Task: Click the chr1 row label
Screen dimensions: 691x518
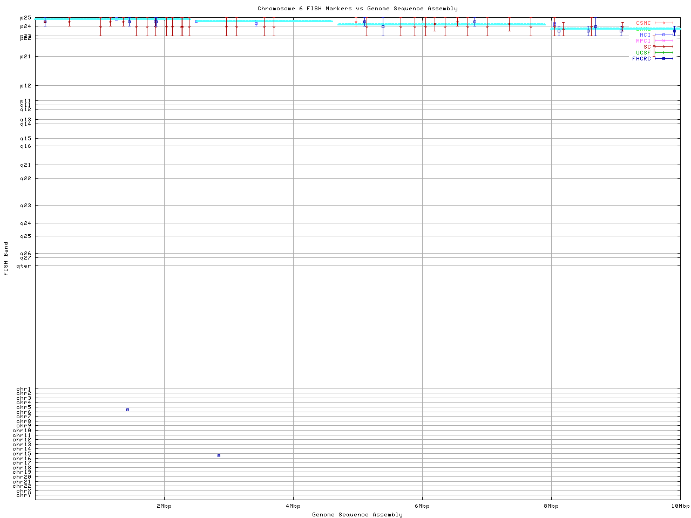Action: point(24,389)
